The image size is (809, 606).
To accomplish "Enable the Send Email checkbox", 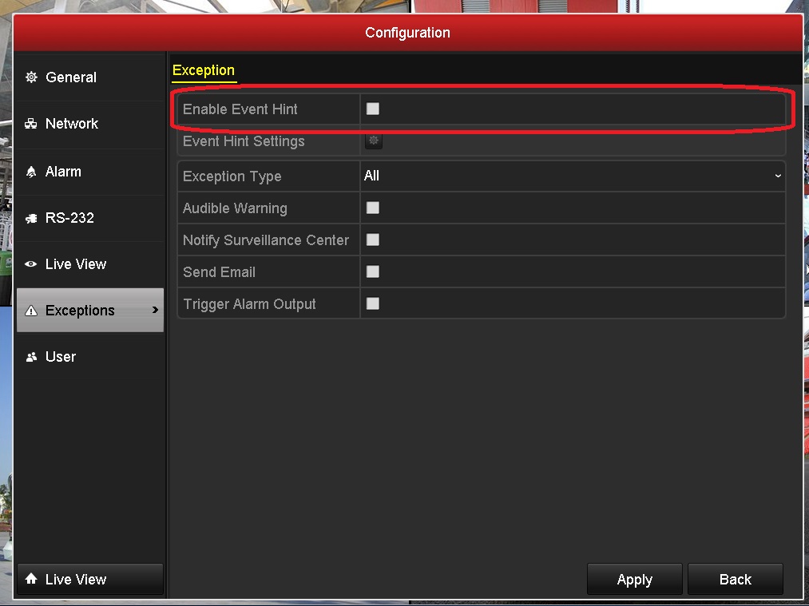I will click(x=373, y=271).
